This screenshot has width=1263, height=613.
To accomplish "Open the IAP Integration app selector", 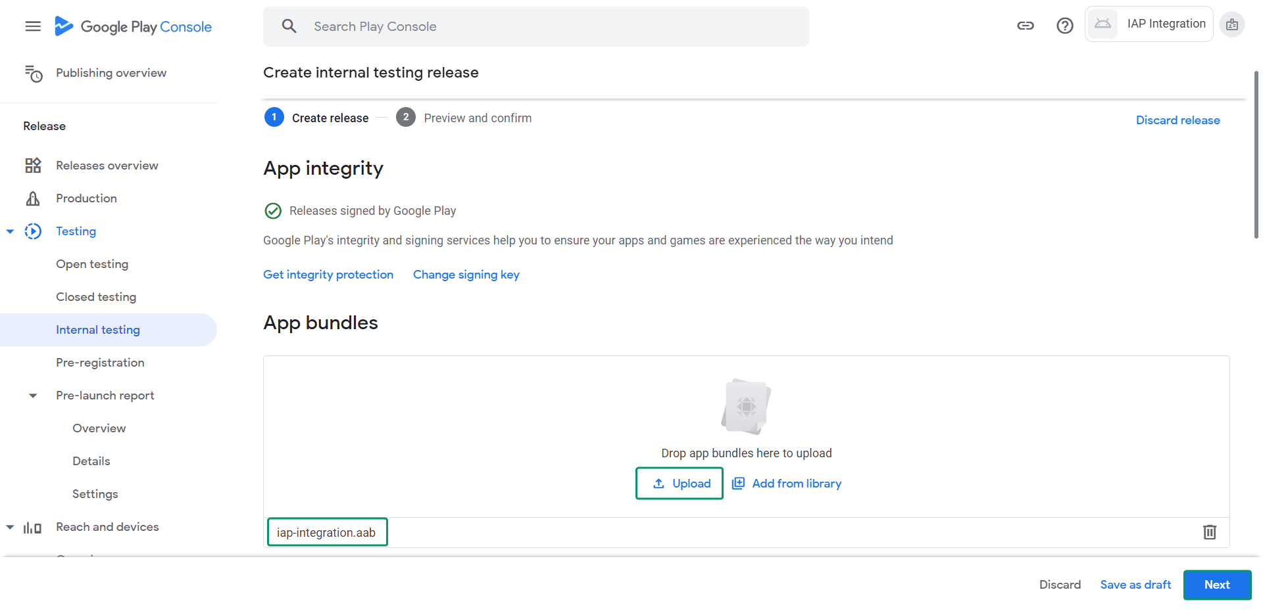I will click(1149, 24).
